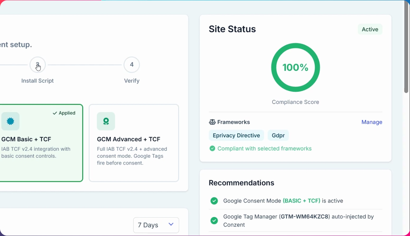Click the Gdpr framework tag
The width and height of the screenshot is (410, 236).
coord(278,135)
